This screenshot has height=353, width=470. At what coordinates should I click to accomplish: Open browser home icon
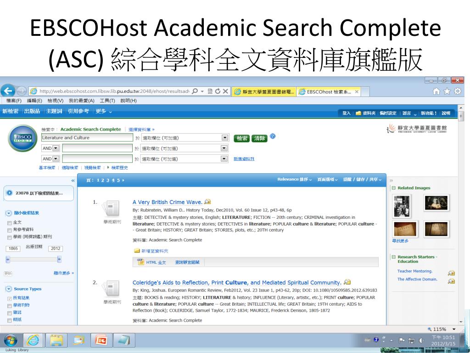pyautogui.click(x=436, y=91)
